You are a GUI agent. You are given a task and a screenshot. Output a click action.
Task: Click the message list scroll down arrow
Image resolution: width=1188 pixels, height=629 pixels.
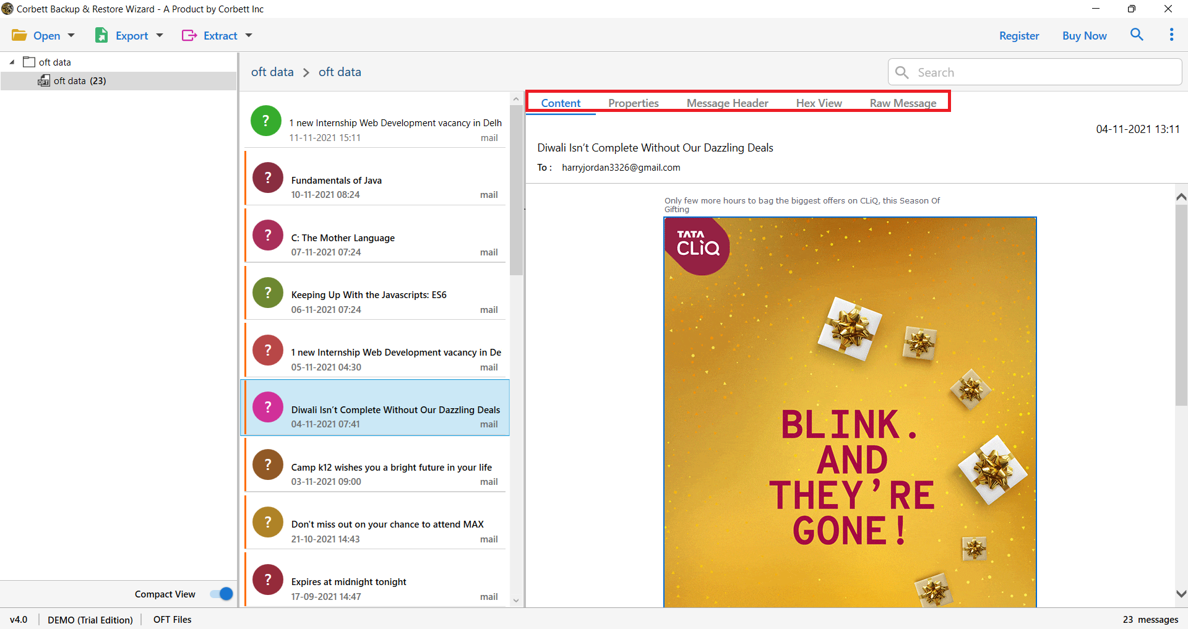(x=516, y=601)
